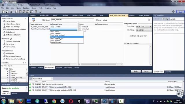Create a new SQL tab toolbar icon
185x104 pixels.
pos(3,12)
